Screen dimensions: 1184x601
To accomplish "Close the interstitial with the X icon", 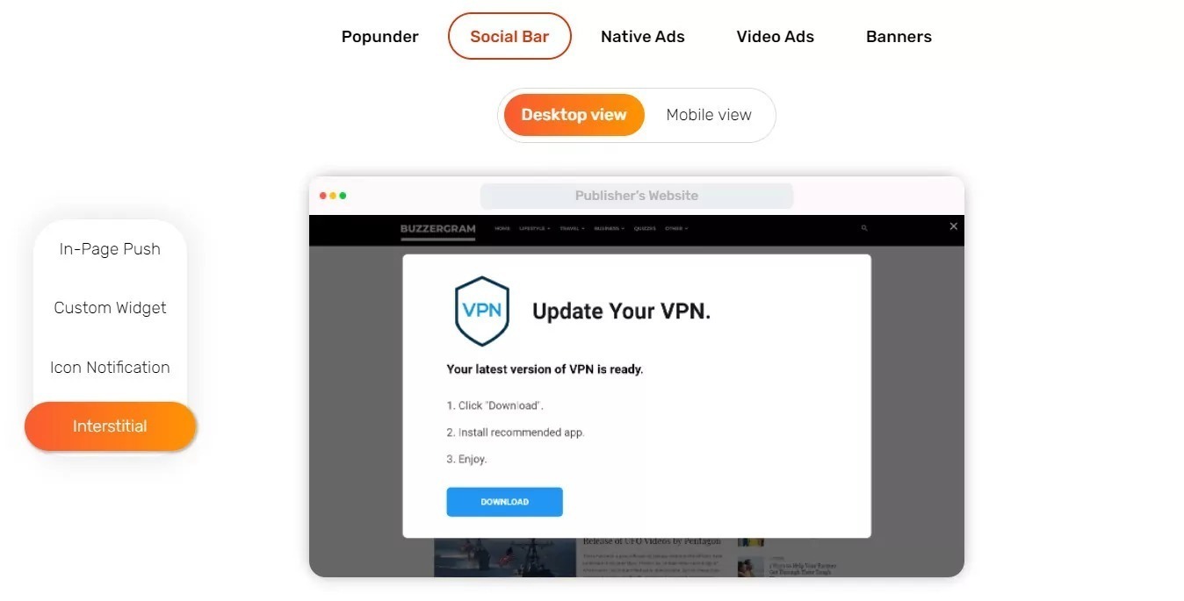I will 953,226.
